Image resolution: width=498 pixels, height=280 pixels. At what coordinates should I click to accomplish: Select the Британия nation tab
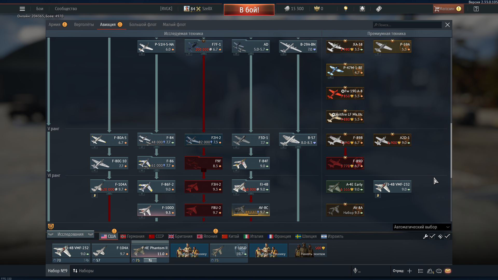point(180,236)
